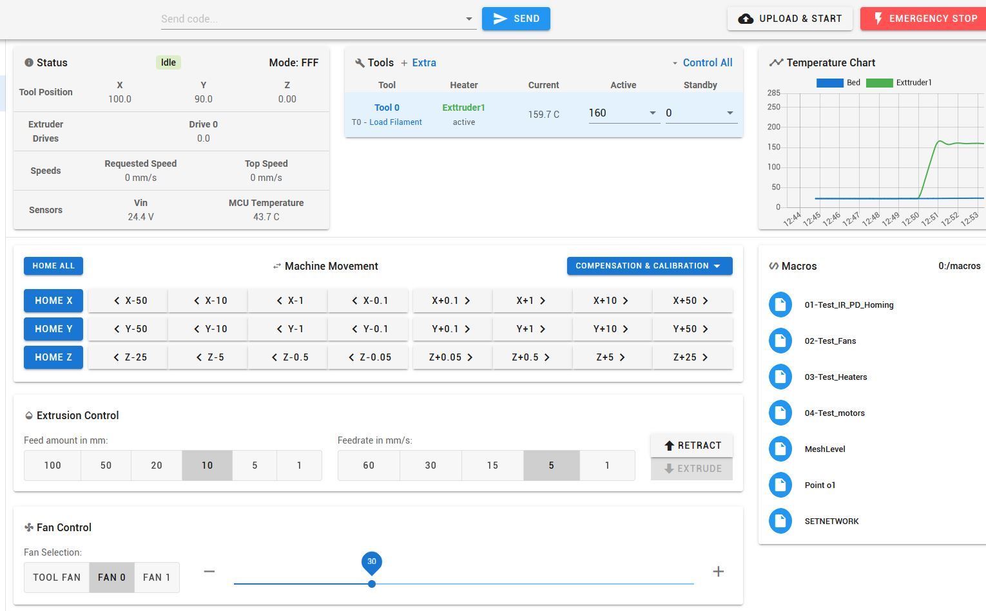Increase fan speed with the plus icon
986x611 pixels.
[718, 571]
